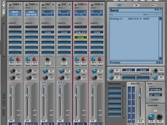The height and width of the screenshot is (125, 167).
Task: Click the upward arrow in the Send panel
Action: tap(160, 19)
